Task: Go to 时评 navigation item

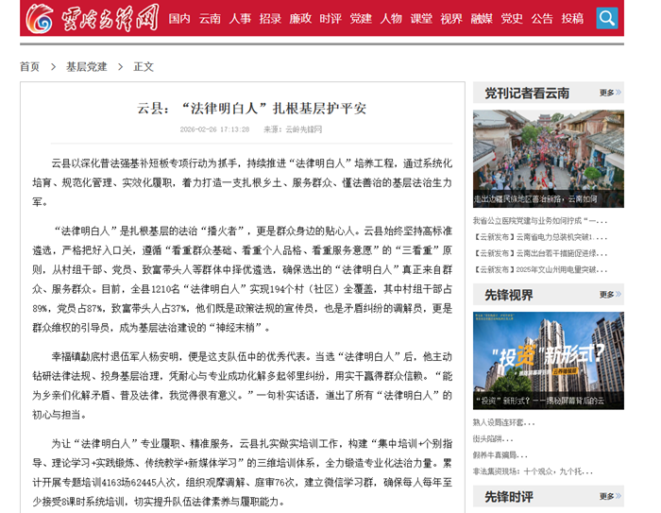Action: 330,19
